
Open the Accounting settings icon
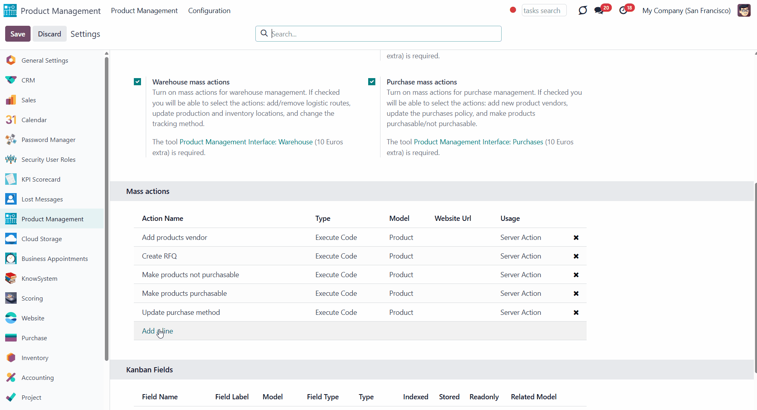[11, 377]
